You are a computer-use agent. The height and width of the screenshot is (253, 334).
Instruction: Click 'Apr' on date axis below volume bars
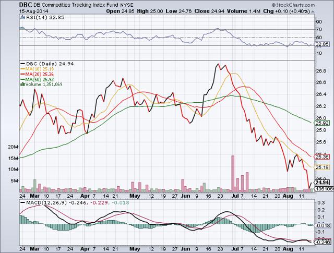85,196
